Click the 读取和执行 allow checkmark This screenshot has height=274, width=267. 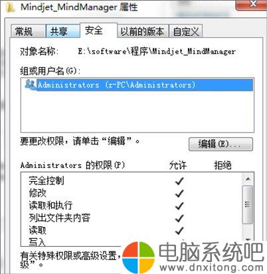click(179, 206)
